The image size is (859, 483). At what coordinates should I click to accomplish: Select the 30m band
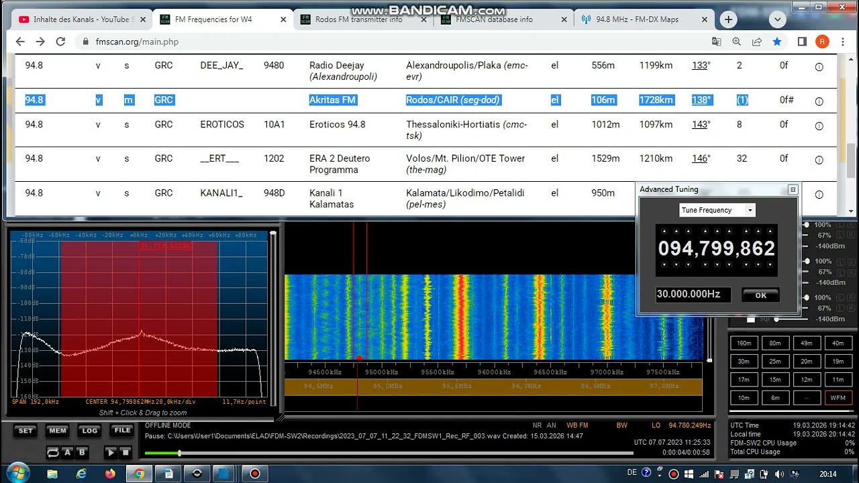pos(744,361)
